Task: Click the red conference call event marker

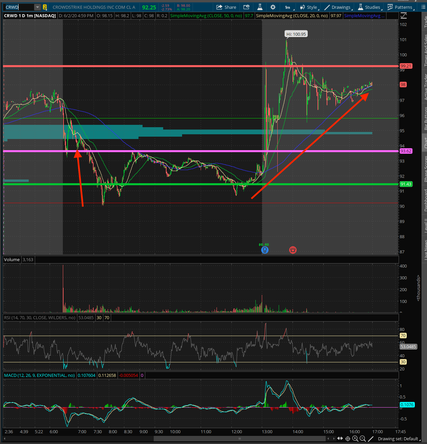Action: (x=293, y=250)
